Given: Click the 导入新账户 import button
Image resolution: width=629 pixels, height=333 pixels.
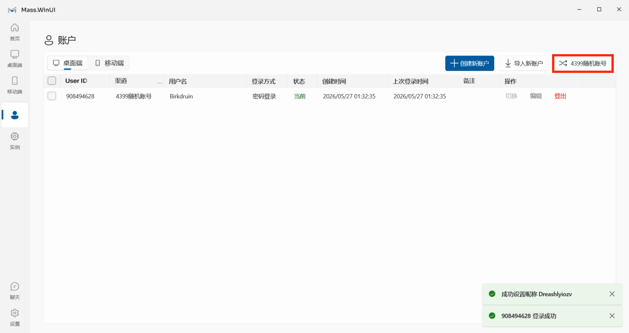Looking at the screenshot, I should click(x=524, y=63).
